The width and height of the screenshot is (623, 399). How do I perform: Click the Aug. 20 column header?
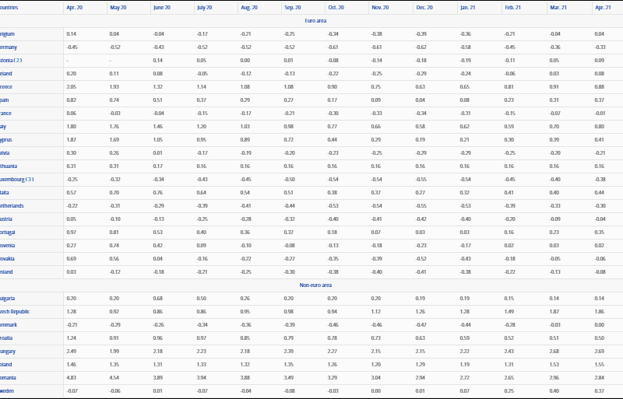tap(249, 7)
